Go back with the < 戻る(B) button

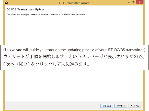tap(107, 106)
